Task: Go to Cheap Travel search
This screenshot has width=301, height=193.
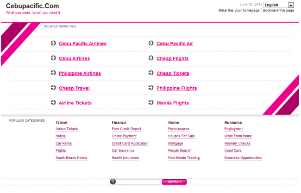Action: coord(74,88)
